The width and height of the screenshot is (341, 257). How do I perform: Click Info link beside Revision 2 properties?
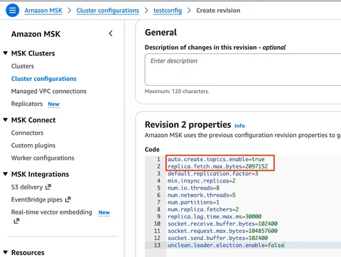(239, 126)
